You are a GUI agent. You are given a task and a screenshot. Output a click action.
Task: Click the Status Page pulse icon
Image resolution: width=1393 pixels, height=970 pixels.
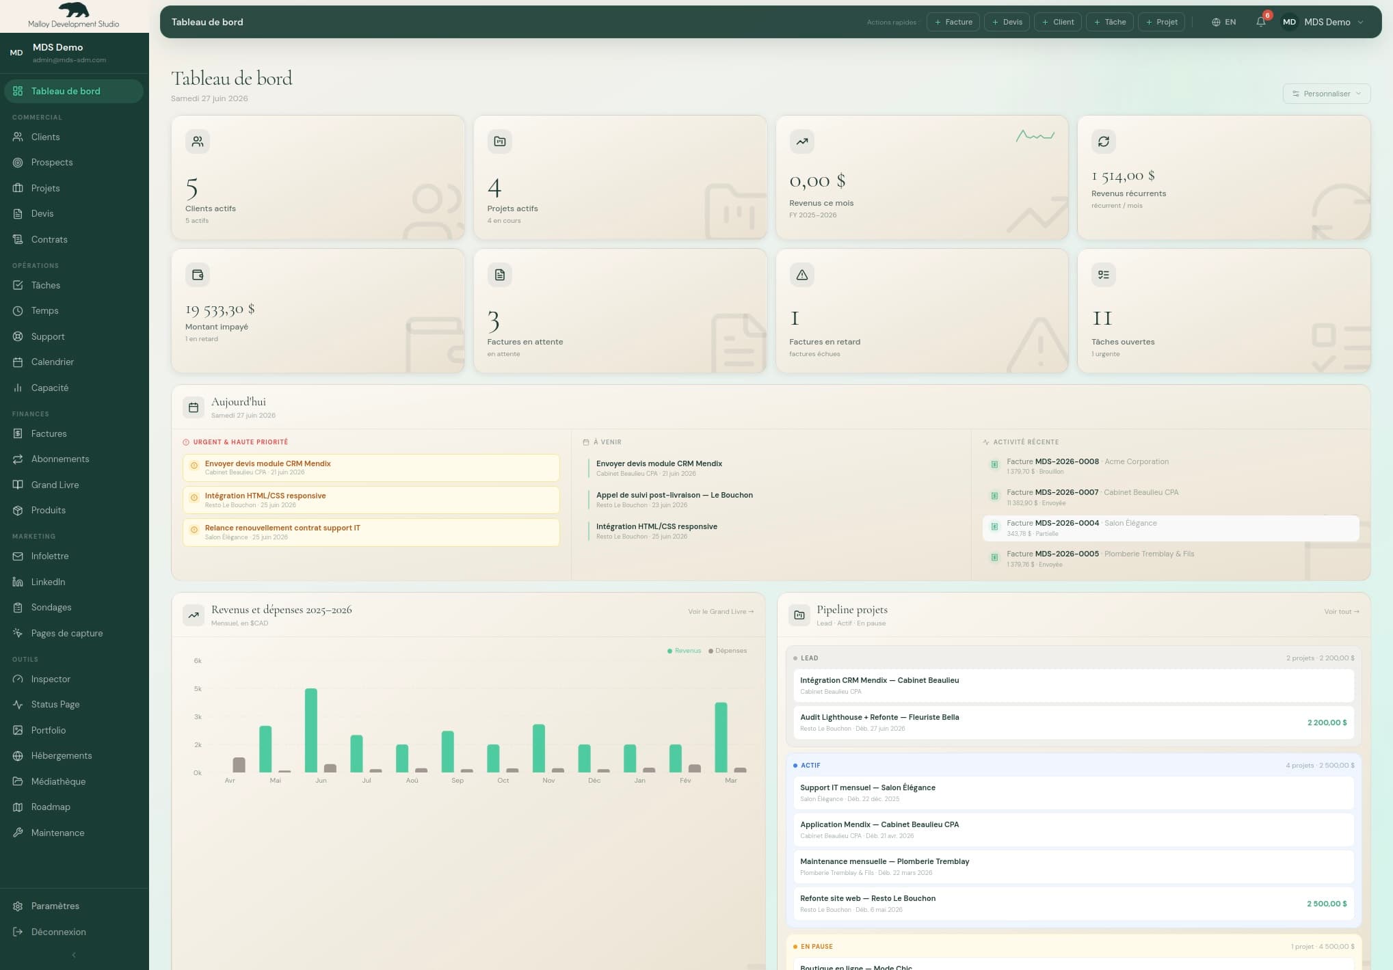[18, 704]
